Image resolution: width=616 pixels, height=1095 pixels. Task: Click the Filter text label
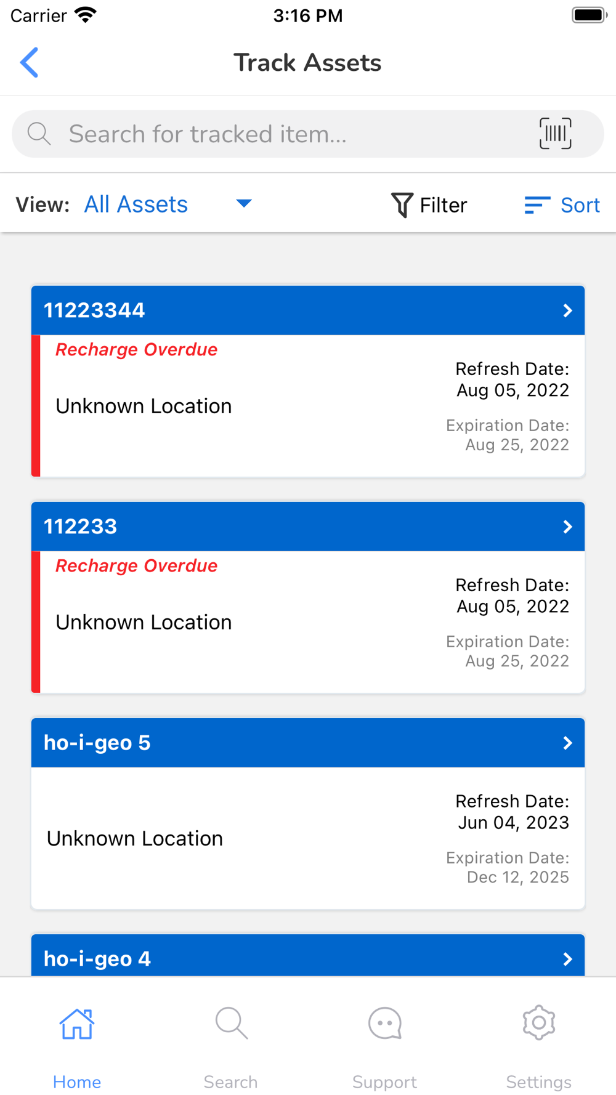coord(443,205)
